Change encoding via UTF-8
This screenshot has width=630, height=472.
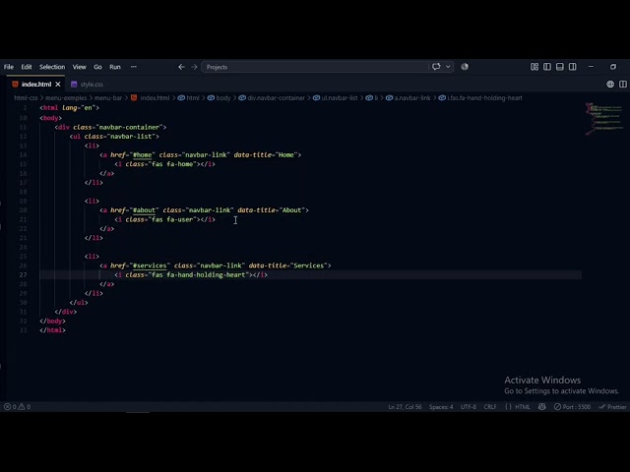tap(469, 406)
